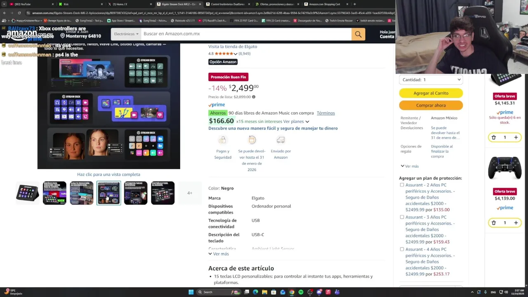Screen dimensions: 528x297
Task: Open the Descubre una nueva manera fácil link
Action: pyautogui.click(x=273, y=128)
